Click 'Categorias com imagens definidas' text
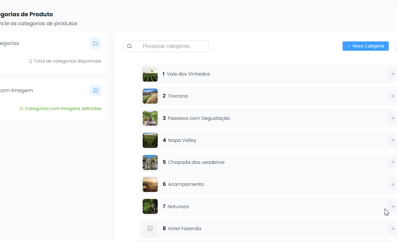The width and height of the screenshot is (397, 241). click(x=63, y=108)
